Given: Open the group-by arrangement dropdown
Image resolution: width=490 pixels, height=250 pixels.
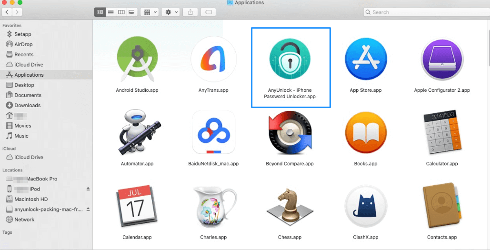Looking at the screenshot, I should [x=150, y=12].
